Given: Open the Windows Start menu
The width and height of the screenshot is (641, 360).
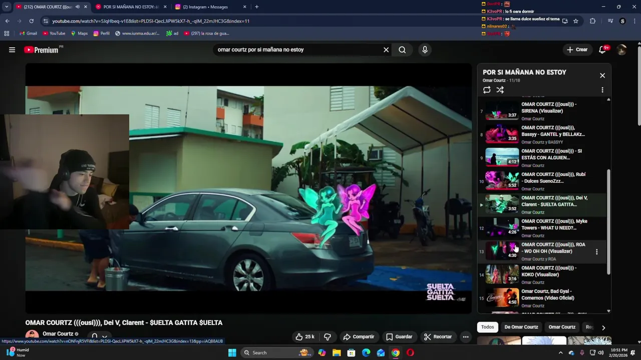Looking at the screenshot, I should coord(232,352).
